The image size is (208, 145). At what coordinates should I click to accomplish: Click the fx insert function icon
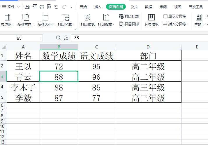66,38
